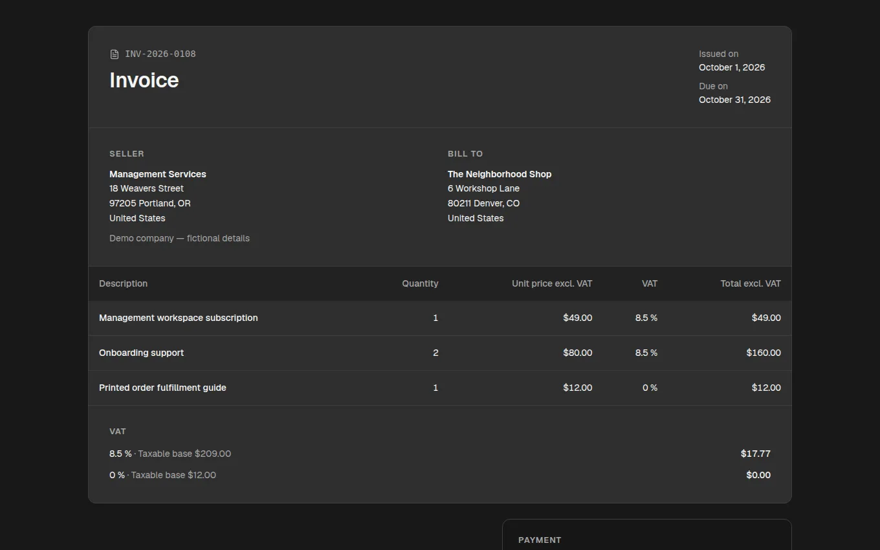Select the invoice number INV-2026-0108
This screenshot has height=550, width=880.
(x=160, y=54)
